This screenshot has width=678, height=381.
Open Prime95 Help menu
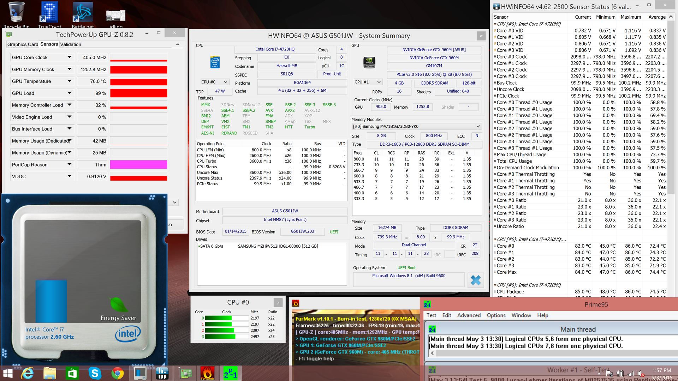point(543,315)
